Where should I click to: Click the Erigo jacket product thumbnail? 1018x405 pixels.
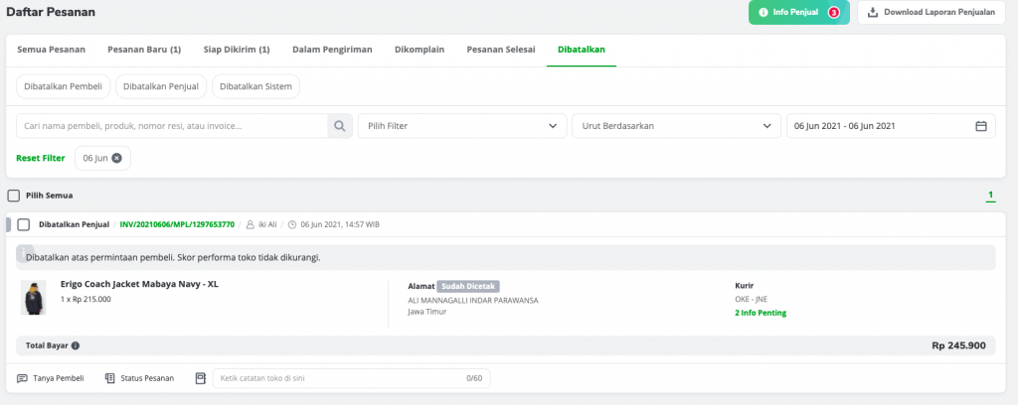point(33,298)
